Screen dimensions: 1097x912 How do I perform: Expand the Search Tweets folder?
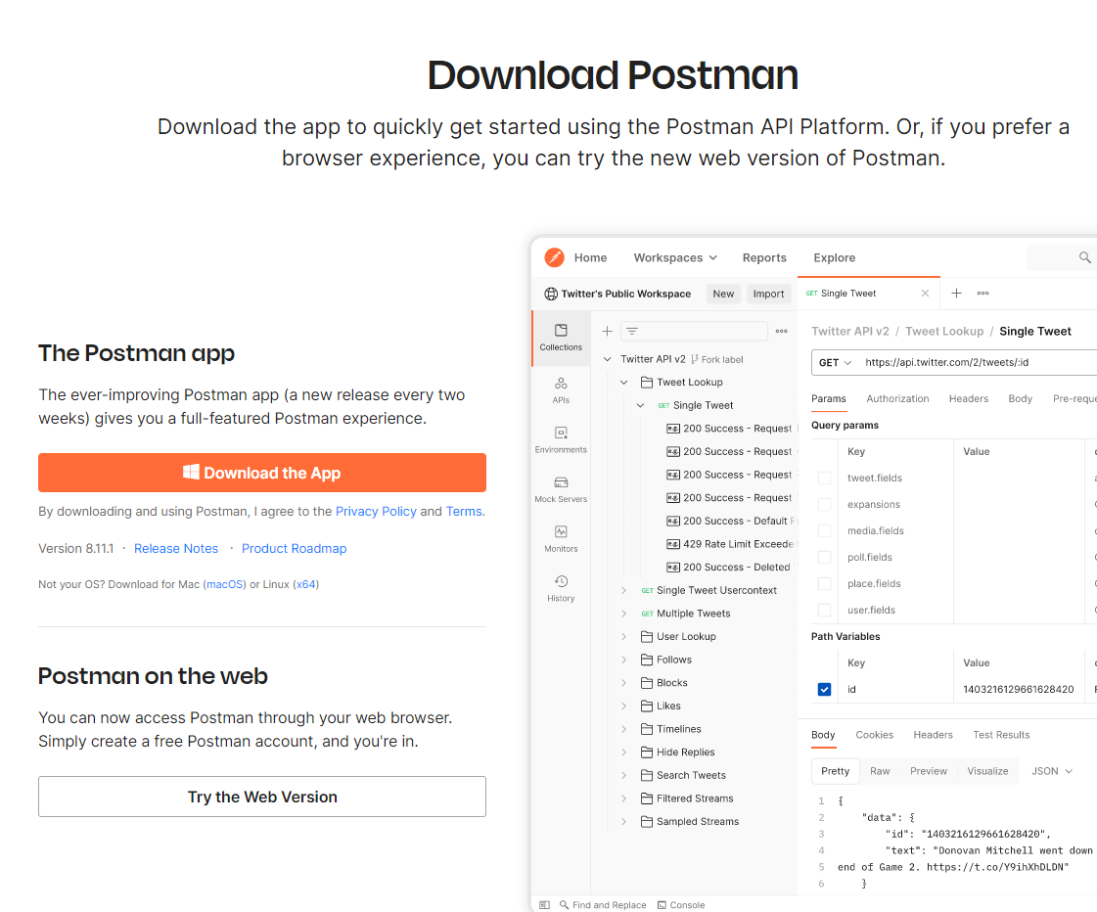(x=624, y=775)
